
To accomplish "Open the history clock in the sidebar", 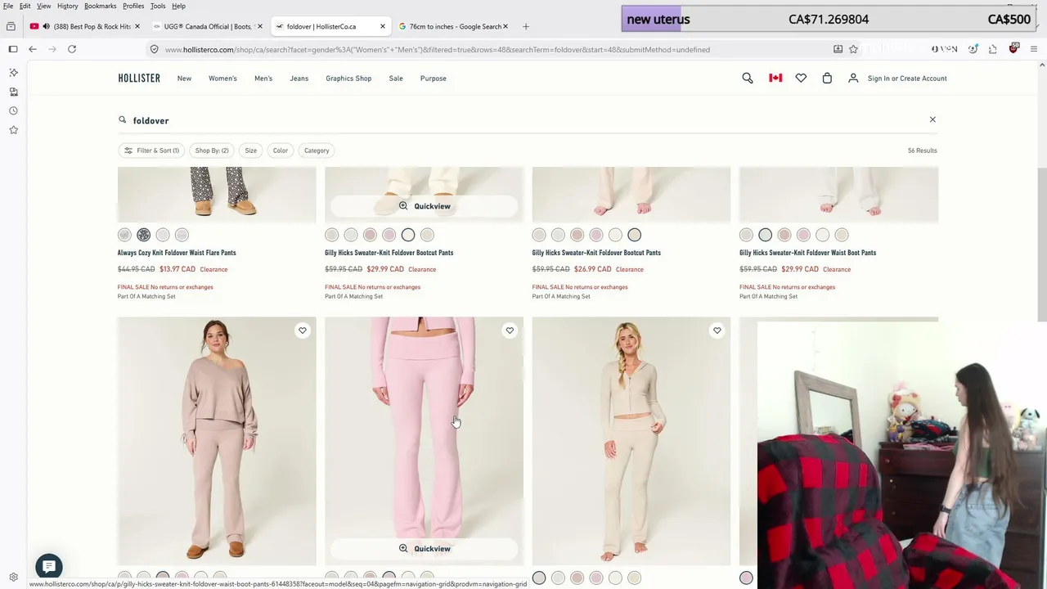I will (13, 110).
